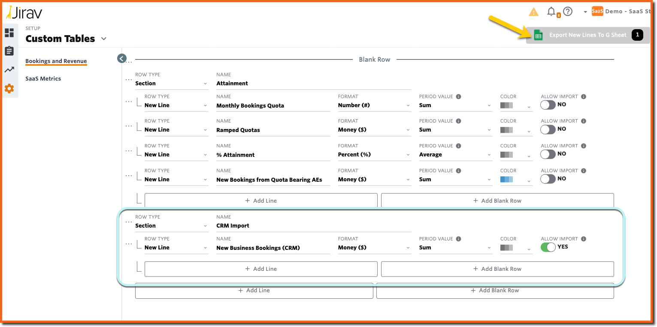Click Add Line under Attainment section
The width and height of the screenshot is (657, 327).
pyautogui.click(x=261, y=201)
